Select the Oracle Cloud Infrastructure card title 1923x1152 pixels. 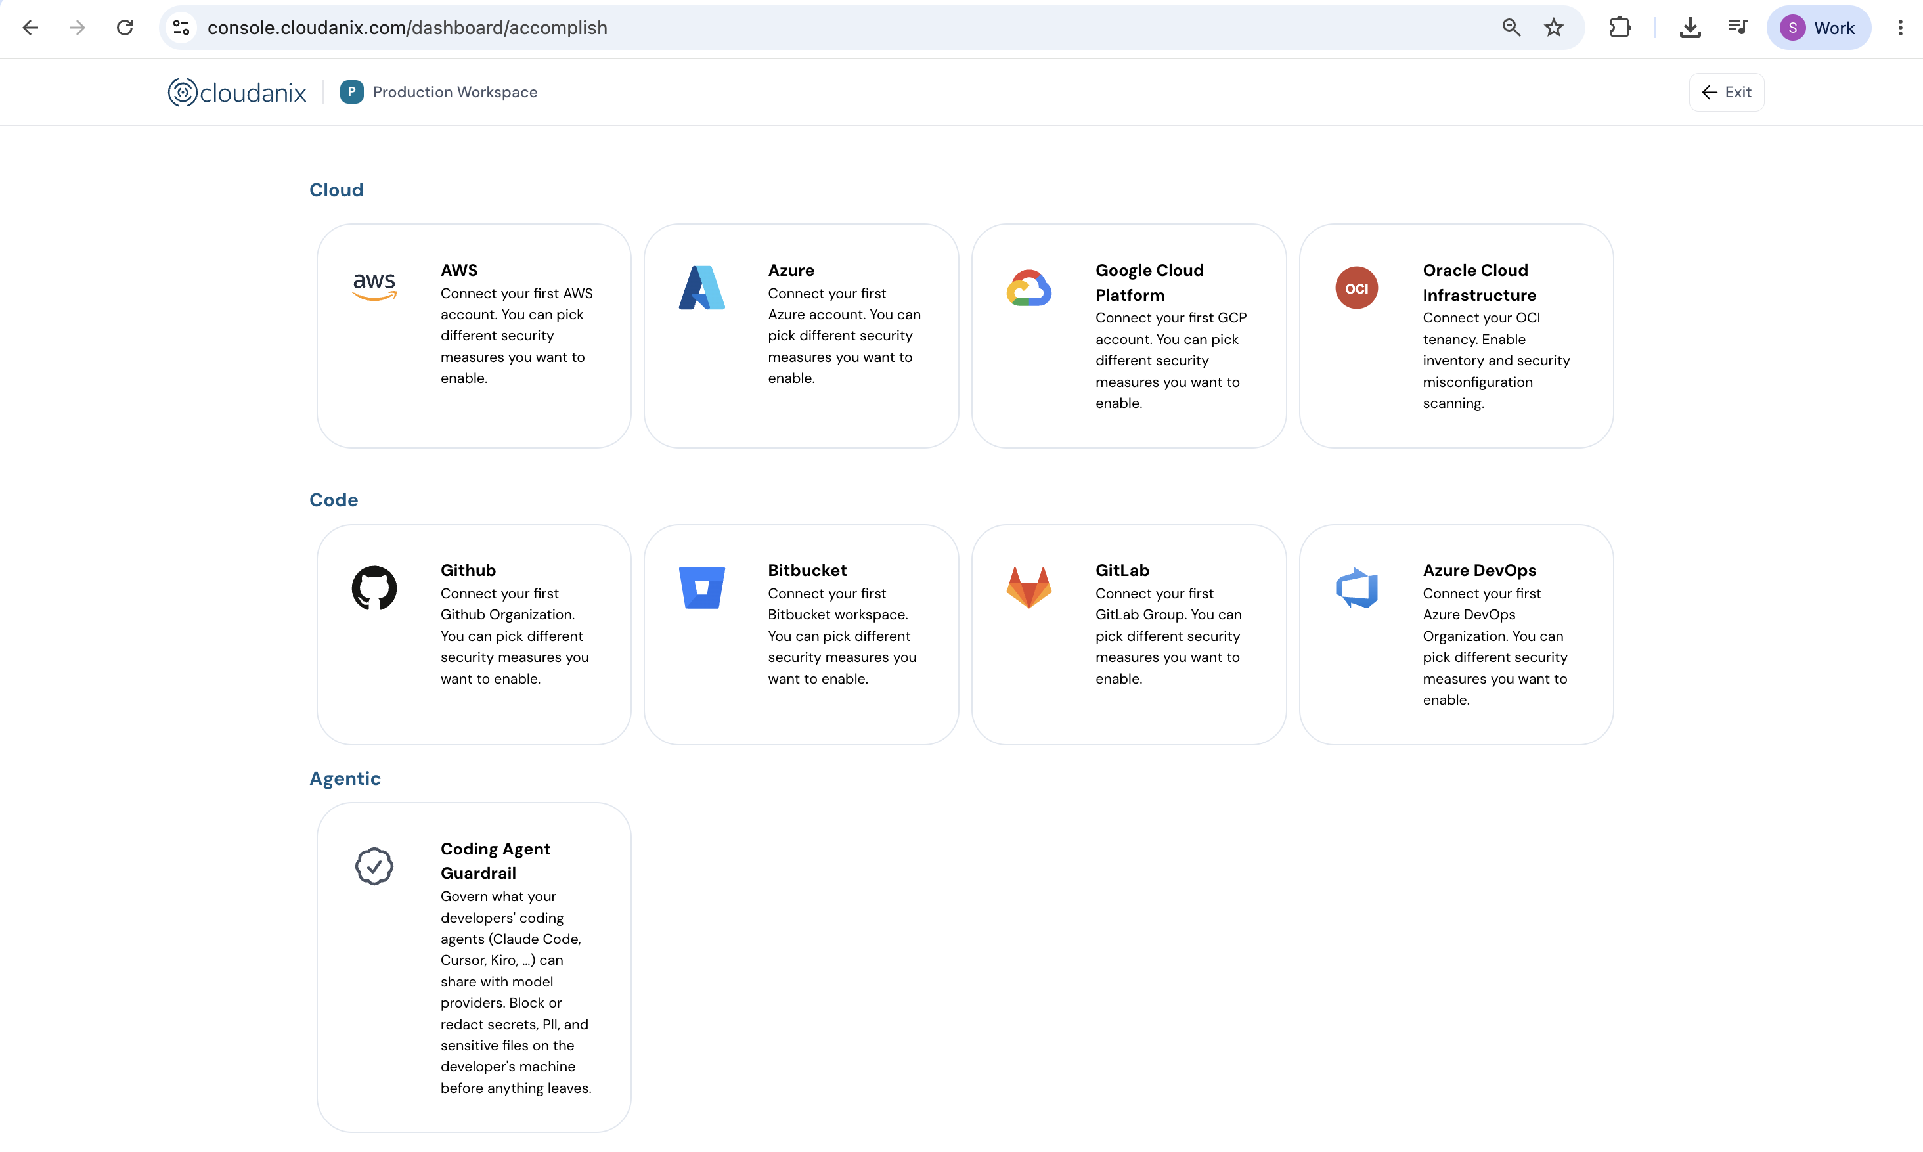click(1479, 282)
